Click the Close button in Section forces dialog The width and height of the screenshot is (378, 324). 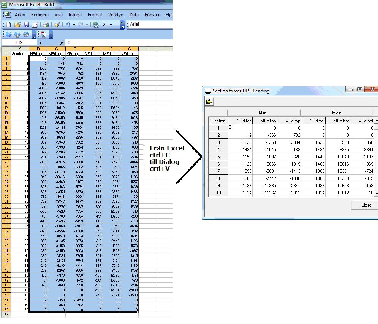click(x=365, y=205)
